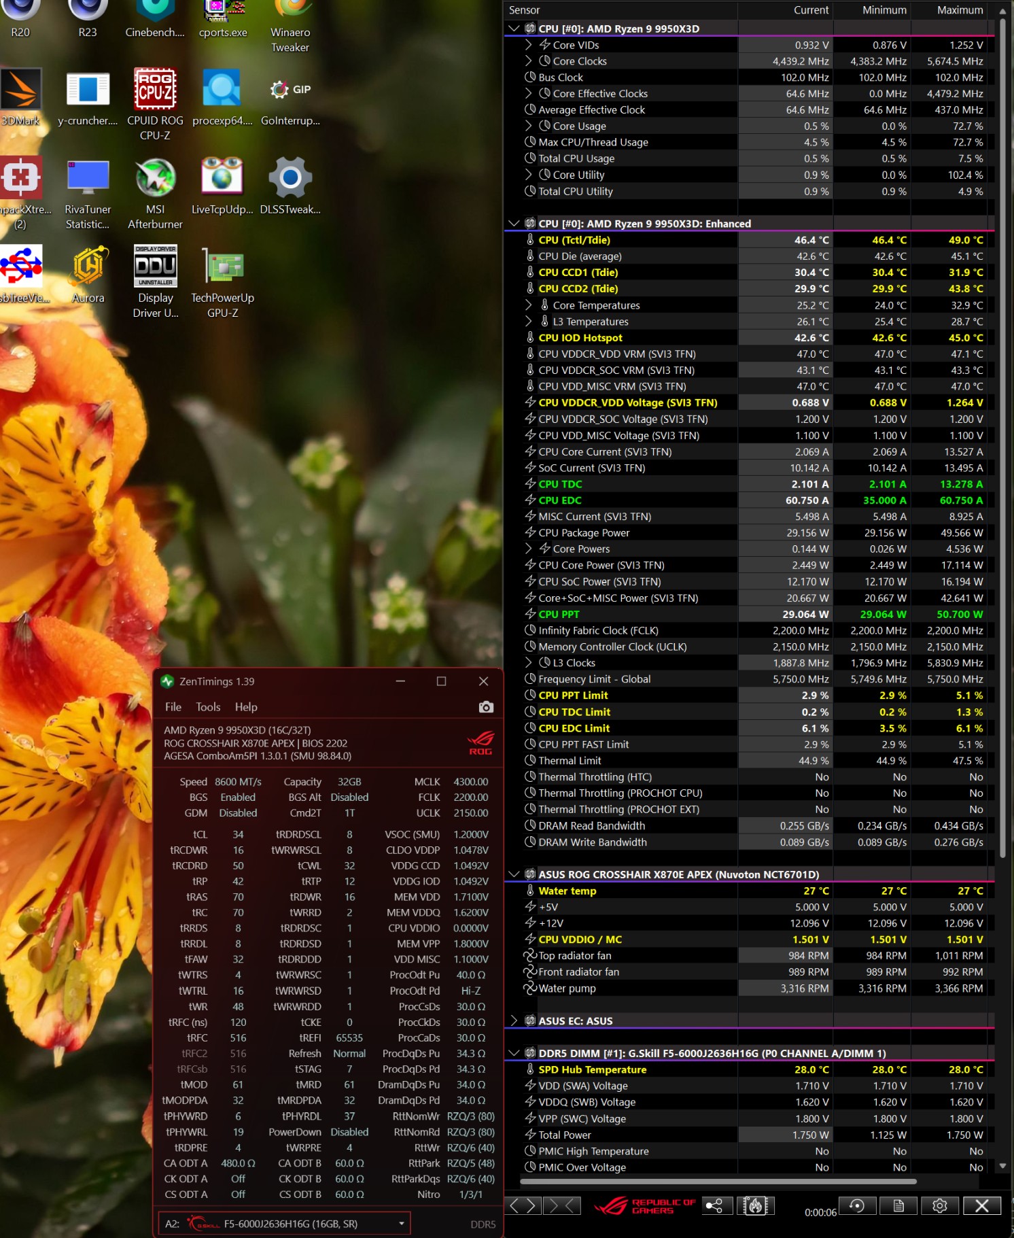
Task: Collapse the ASUS ROG CROSSHAIR X870E APEX group
Action: click(x=514, y=874)
